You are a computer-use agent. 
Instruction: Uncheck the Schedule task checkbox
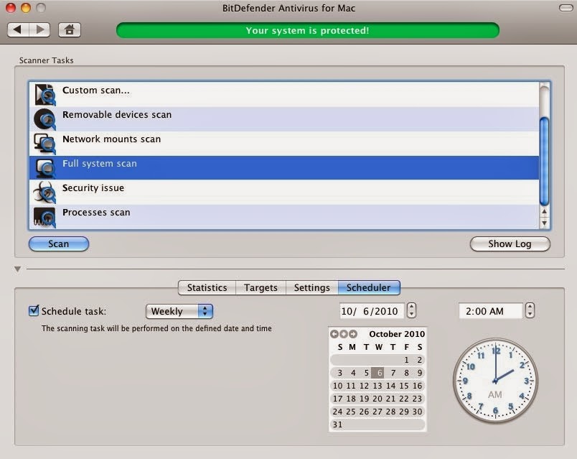[x=34, y=310]
